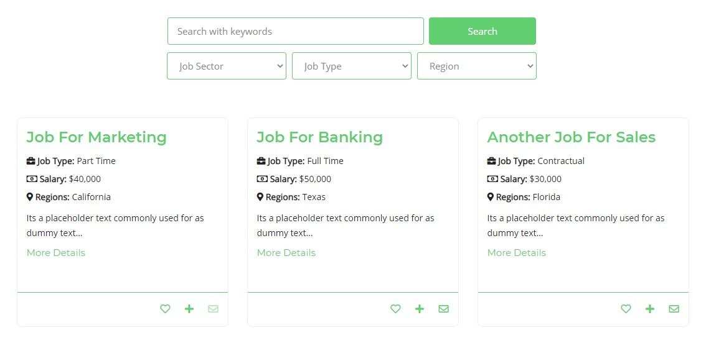Viewport: 706px width, 343px height.
Task: Focus the Search with keywords field
Action: [x=296, y=31]
